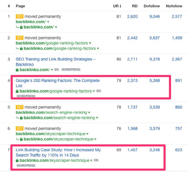This screenshot has height=172, width=188.
Task: Click WORDPRESS tag in row 7
Action: [26, 166]
